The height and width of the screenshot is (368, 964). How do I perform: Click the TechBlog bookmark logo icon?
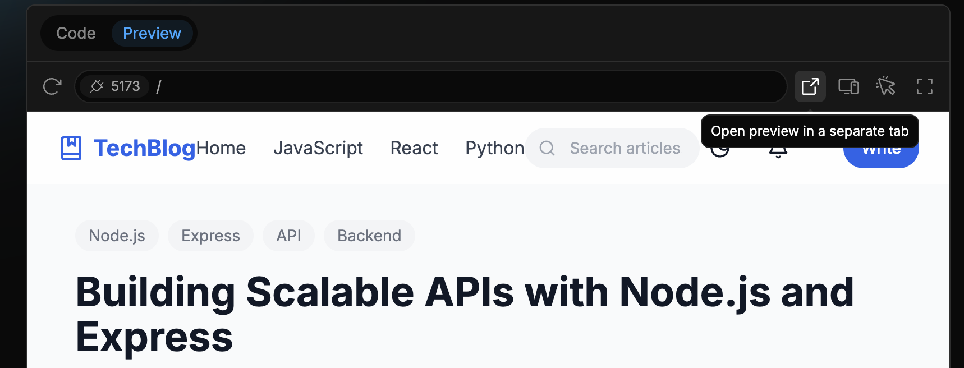[x=71, y=148]
